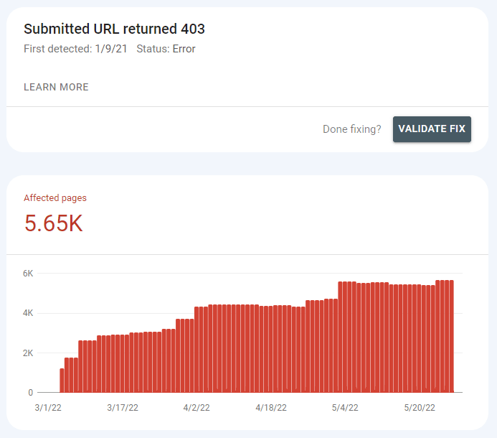Click the 'Done fixing?' prompt text
This screenshot has height=438, width=497.
[x=352, y=129]
